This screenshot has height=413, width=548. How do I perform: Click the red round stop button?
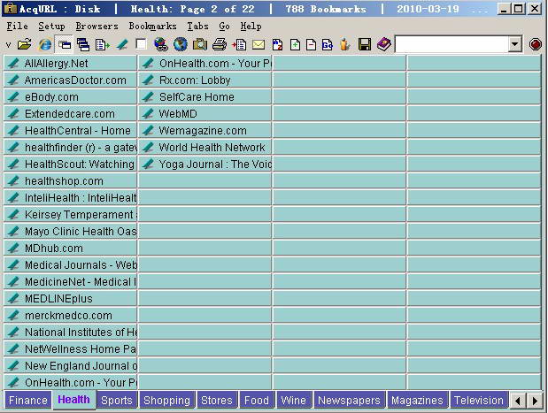tap(535, 44)
